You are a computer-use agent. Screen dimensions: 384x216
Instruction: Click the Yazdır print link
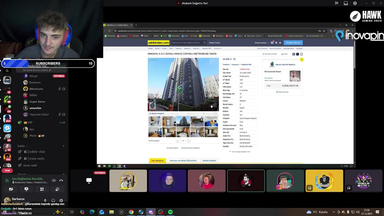pyautogui.click(x=284, y=54)
